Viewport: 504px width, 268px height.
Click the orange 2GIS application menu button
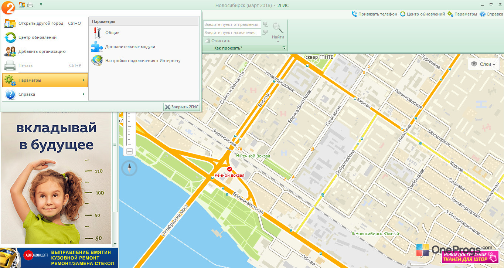(x=8, y=8)
